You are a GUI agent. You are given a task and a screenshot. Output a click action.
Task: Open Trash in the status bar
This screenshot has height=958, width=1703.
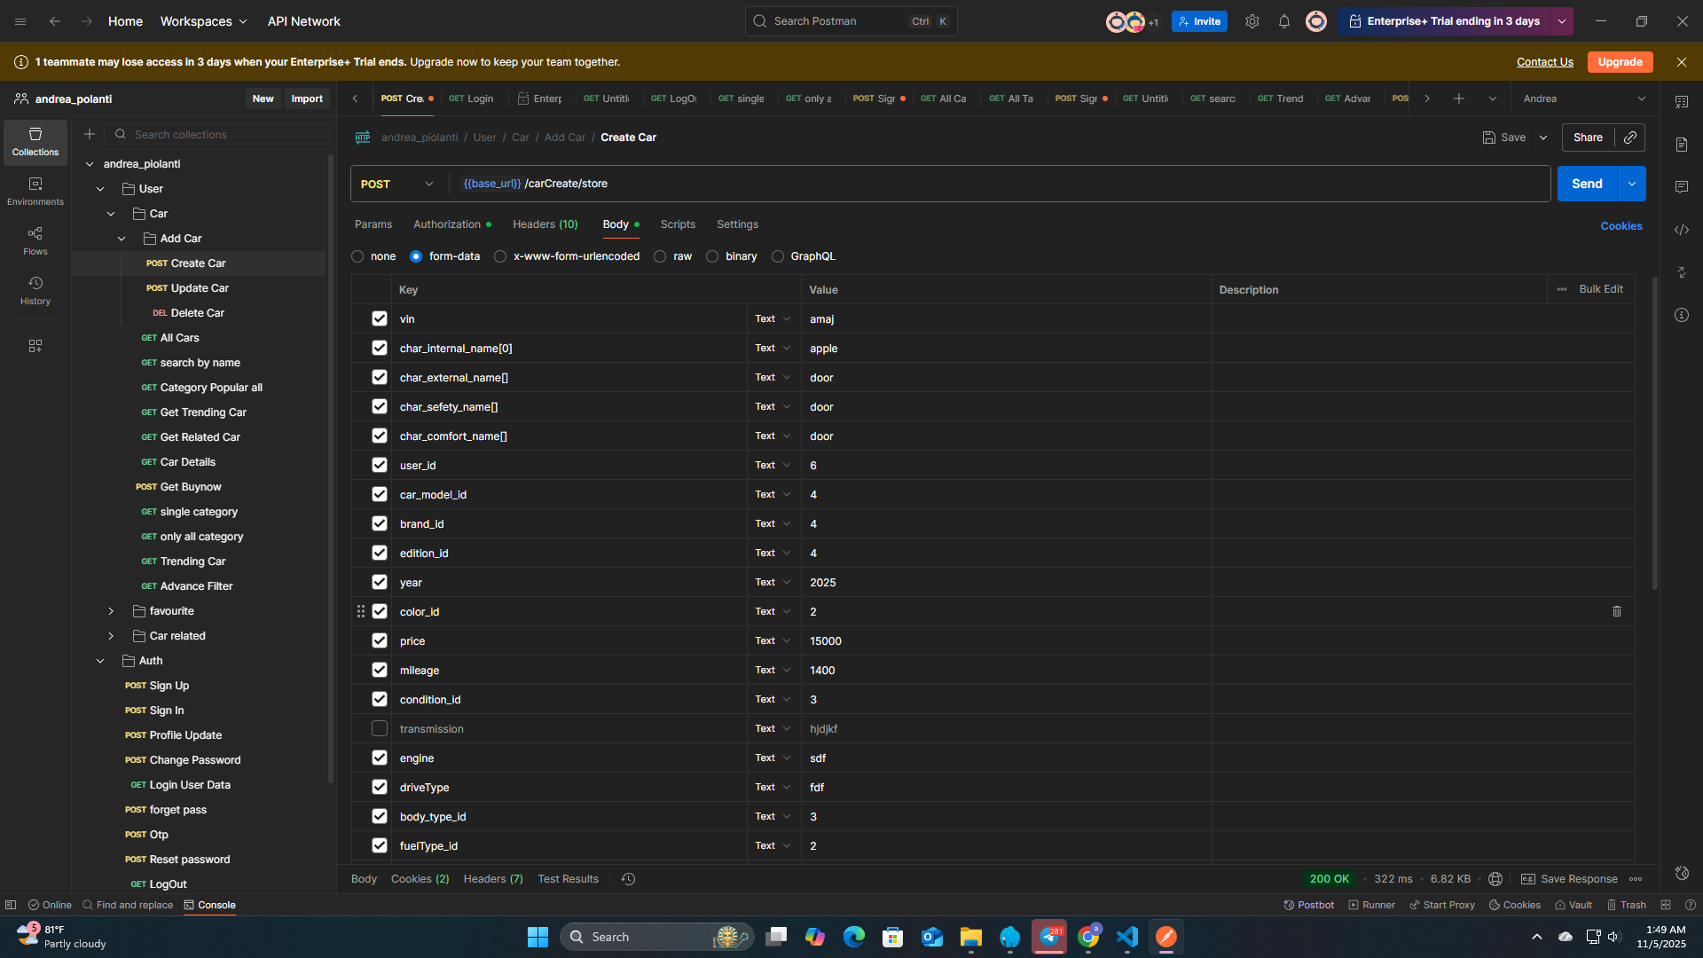pyautogui.click(x=1626, y=905)
